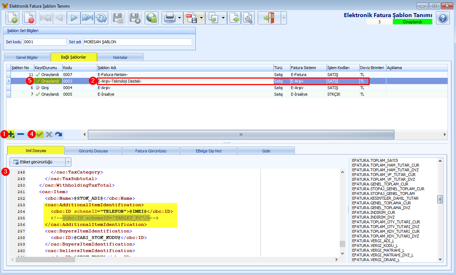This screenshot has width=456, height=275.
Task: Click the grid horizontal scrollbar thumb
Action: pyautogui.click(x=241, y=134)
